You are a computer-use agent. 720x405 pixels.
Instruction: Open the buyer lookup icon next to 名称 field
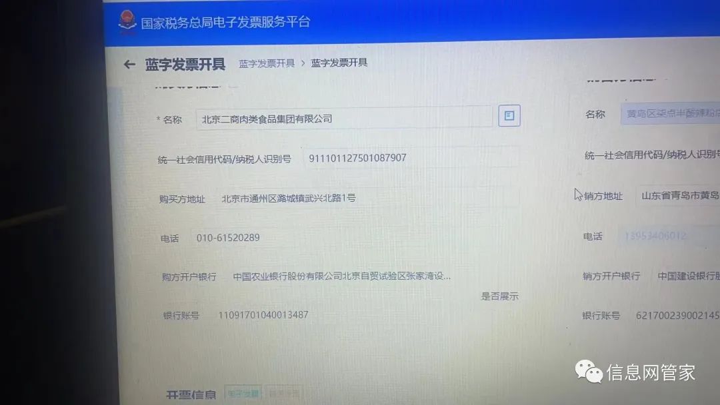tap(509, 116)
